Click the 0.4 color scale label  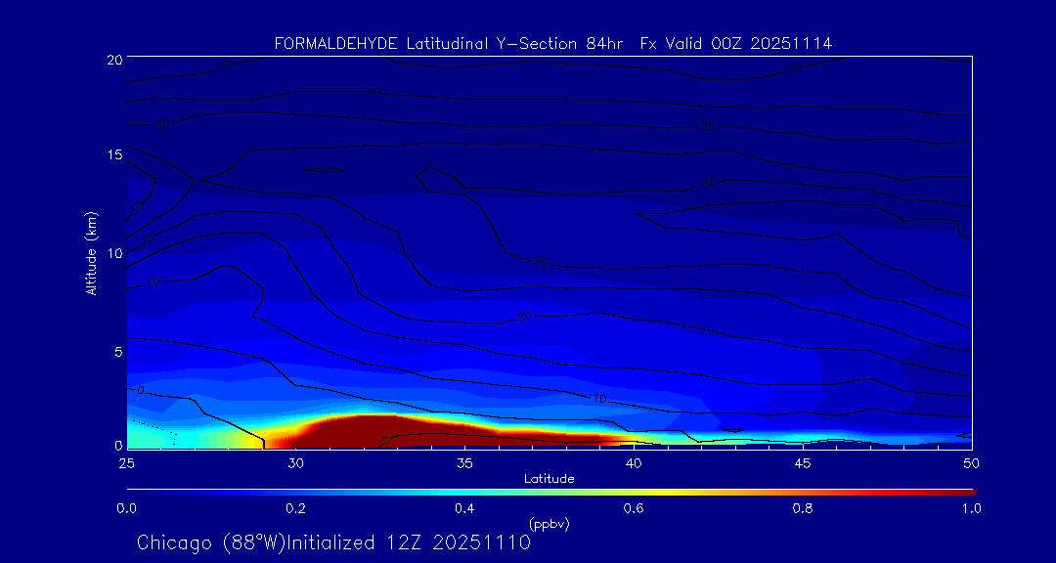pyautogui.click(x=464, y=508)
